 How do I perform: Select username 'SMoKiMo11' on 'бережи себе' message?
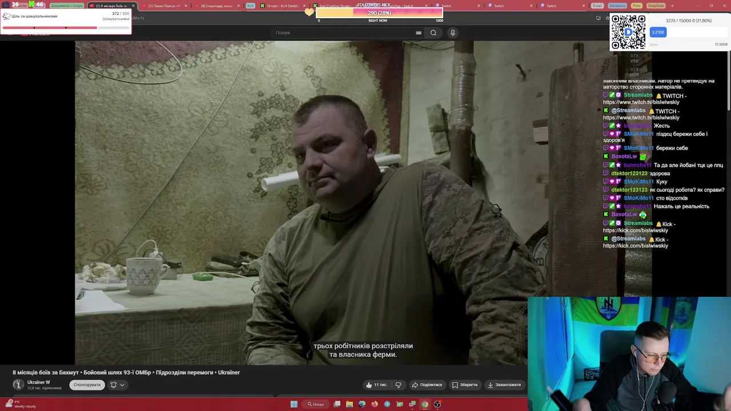638,148
